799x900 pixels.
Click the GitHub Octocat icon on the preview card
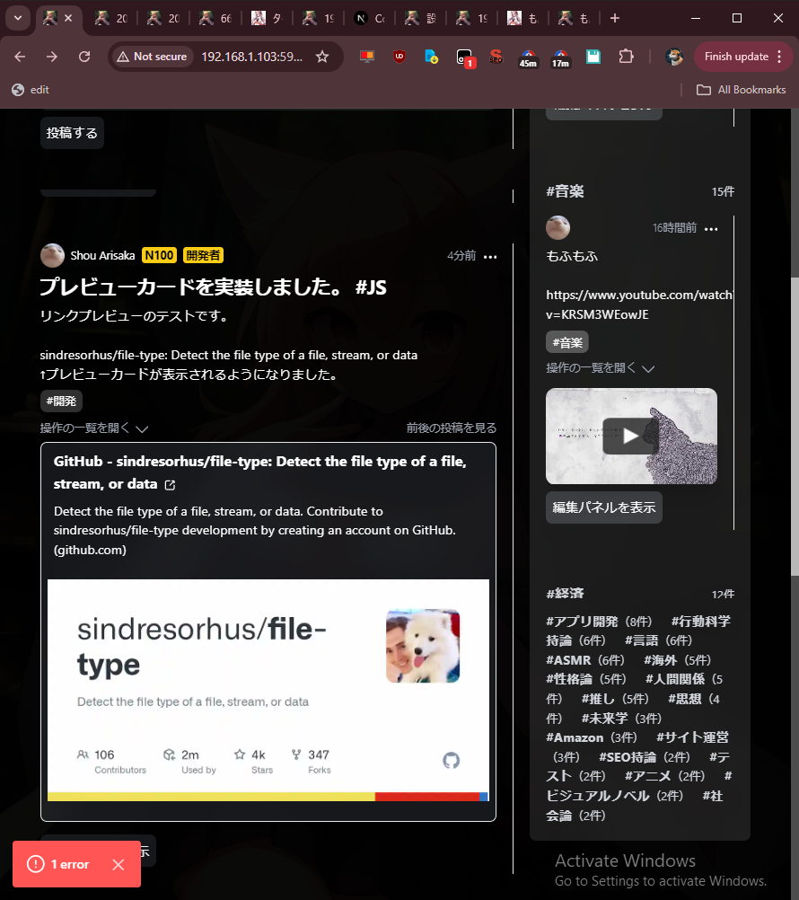[452, 760]
